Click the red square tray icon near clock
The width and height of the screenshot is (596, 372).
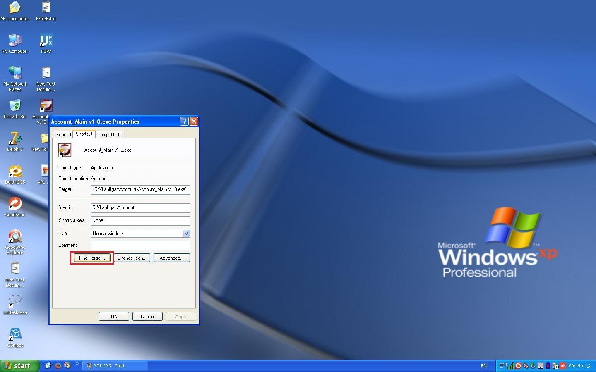[563, 366]
